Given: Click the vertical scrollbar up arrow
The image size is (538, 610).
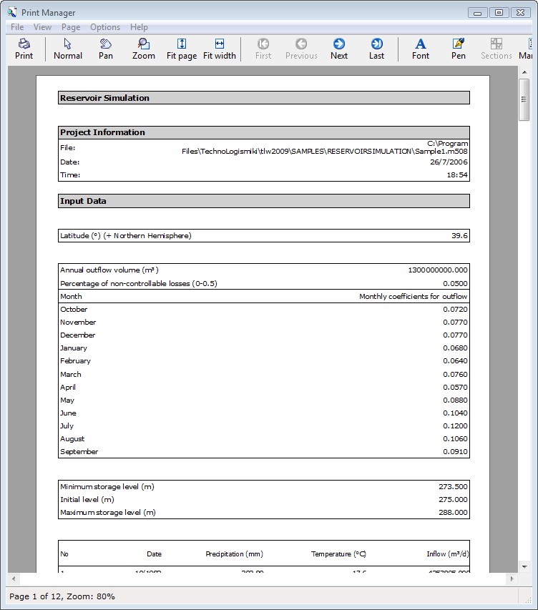Looking at the screenshot, I should [524, 73].
